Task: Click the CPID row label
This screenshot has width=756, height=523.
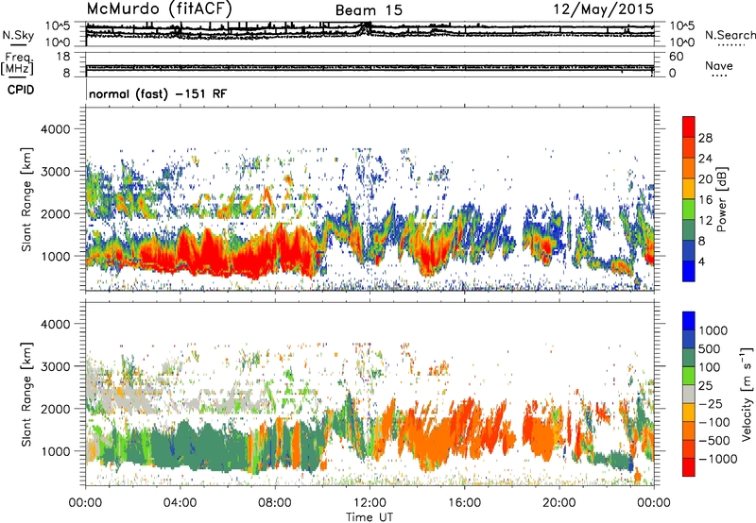Action: (x=21, y=90)
